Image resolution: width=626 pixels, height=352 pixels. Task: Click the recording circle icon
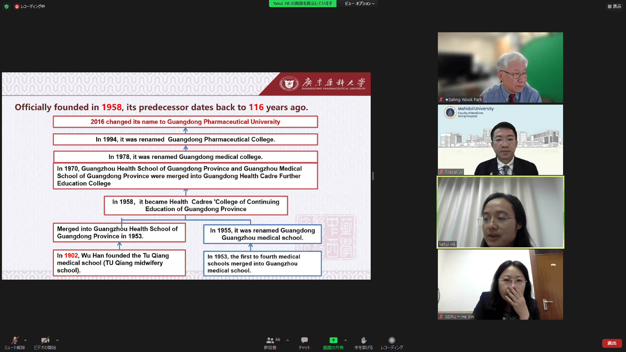[x=392, y=340]
